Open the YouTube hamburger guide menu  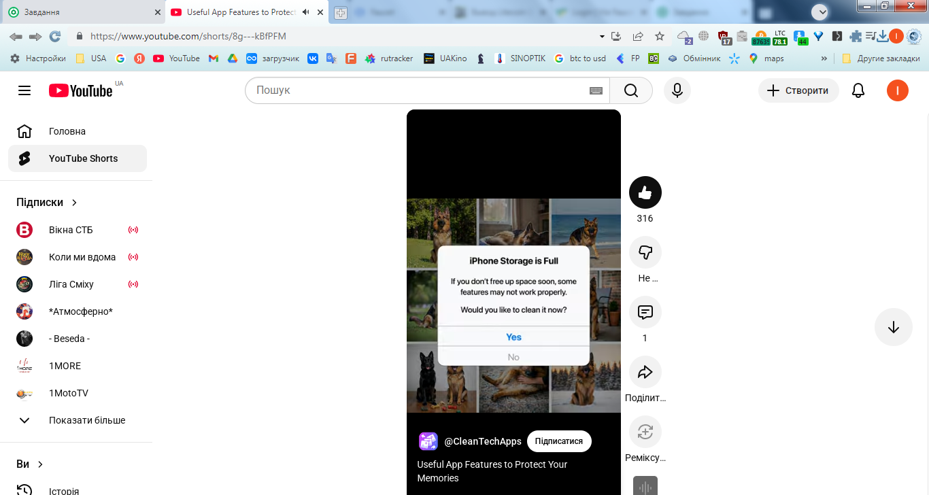point(24,90)
